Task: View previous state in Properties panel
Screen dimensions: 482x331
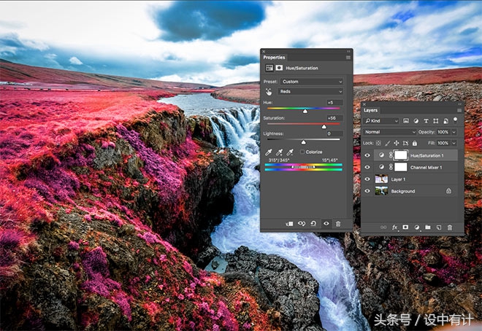Action: 302,224
